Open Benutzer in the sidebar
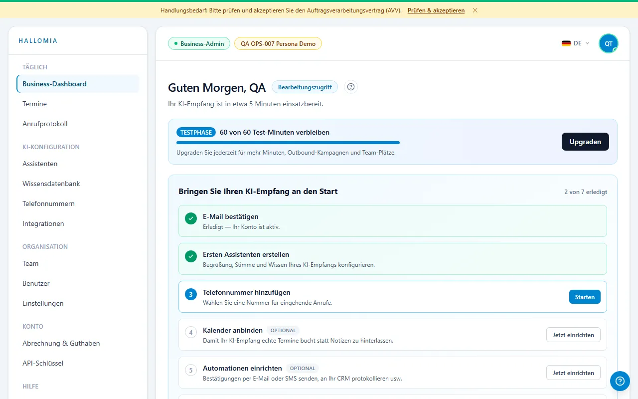This screenshot has width=638, height=399. (x=78, y=283)
